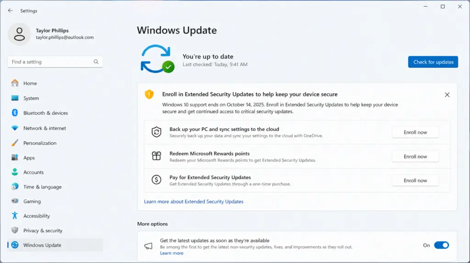Click the You're up to date heading

pyautogui.click(x=208, y=56)
